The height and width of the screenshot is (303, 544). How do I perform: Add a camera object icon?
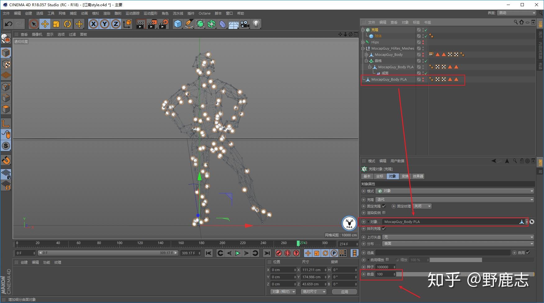pos(245,24)
